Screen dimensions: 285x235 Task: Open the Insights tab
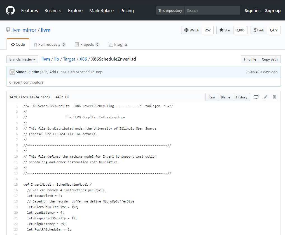(x=118, y=44)
